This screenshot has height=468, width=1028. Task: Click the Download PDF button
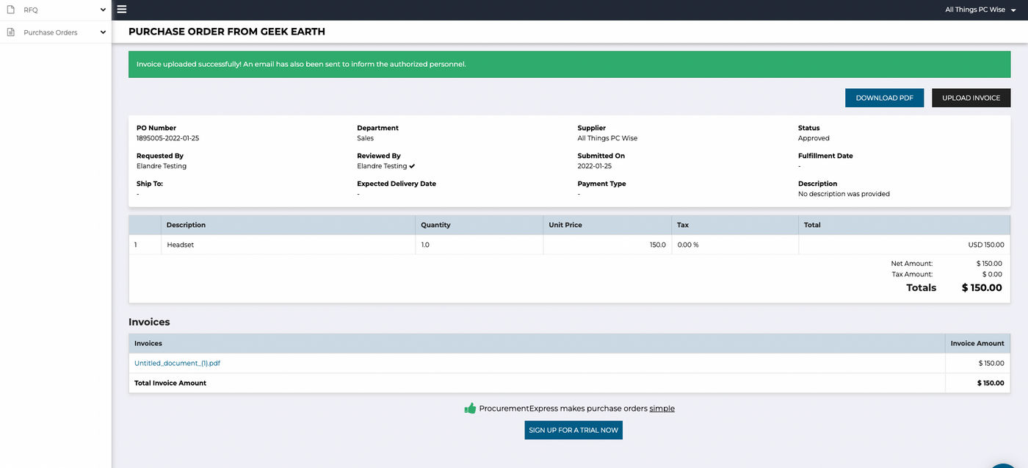(884, 98)
